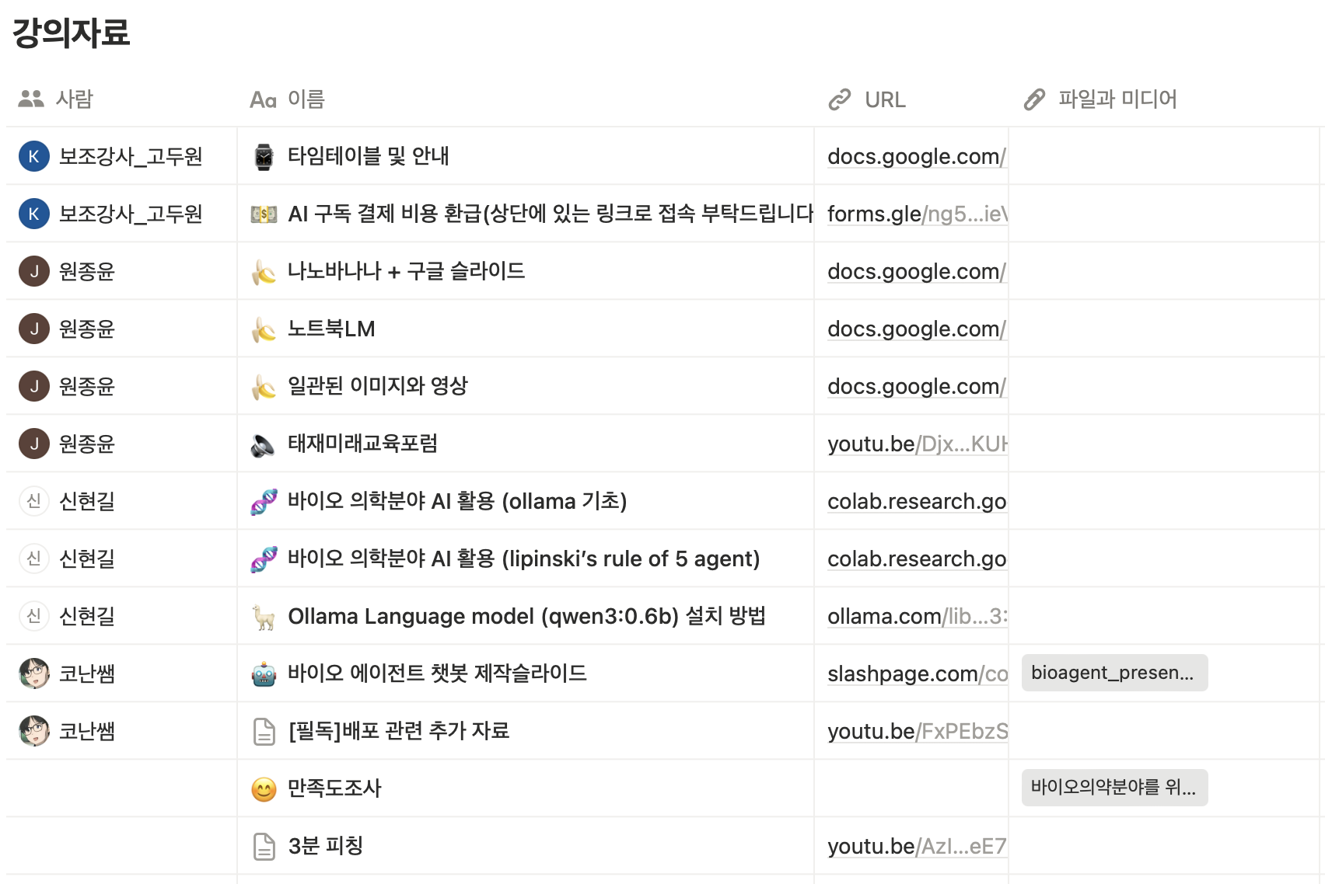Click the llama icon beside Ollama Language model
The height and width of the screenshot is (884, 1325).
[x=264, y=617]
